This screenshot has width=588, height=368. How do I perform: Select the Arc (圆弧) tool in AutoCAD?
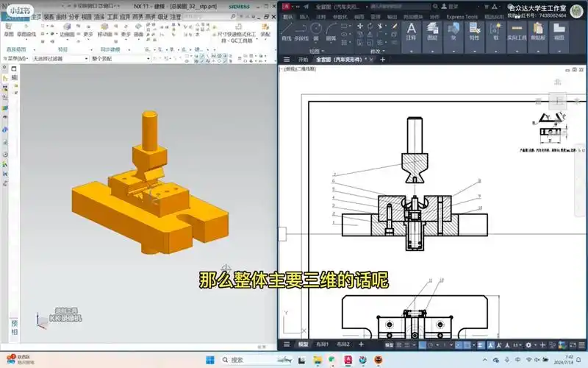[331, 32]
